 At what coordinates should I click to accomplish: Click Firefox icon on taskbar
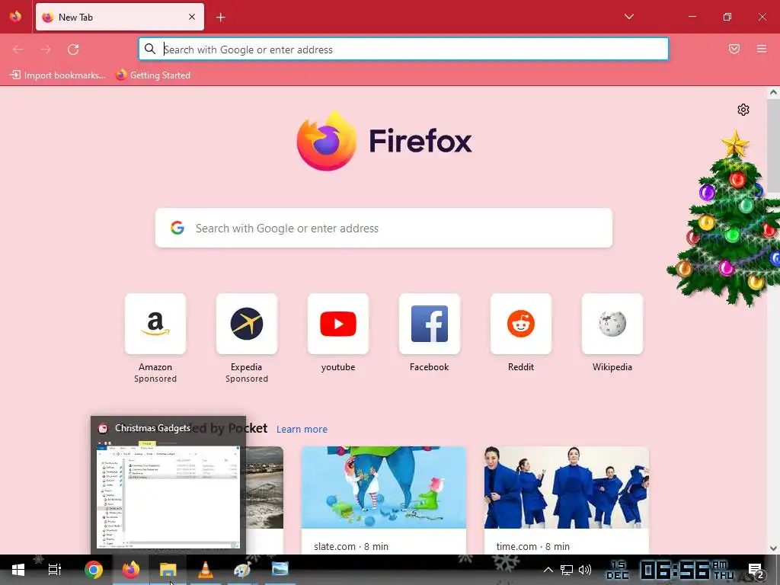(131, 570)
